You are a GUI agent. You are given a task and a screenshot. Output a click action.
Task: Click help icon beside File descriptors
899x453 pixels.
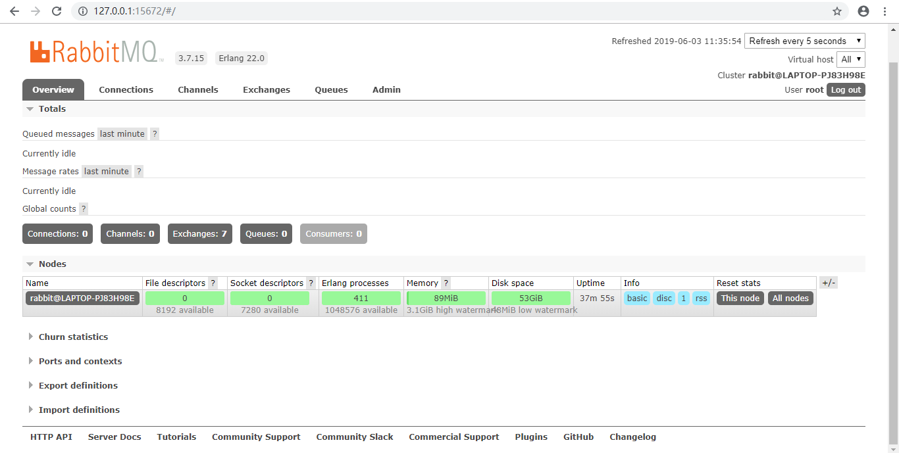click(x=213, y=283)
